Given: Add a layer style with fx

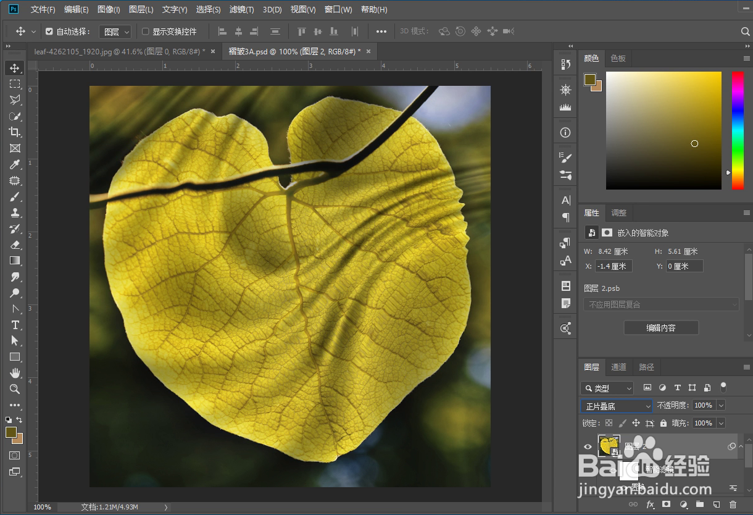Looking at the screenshot, I should [x=650, y=505].
